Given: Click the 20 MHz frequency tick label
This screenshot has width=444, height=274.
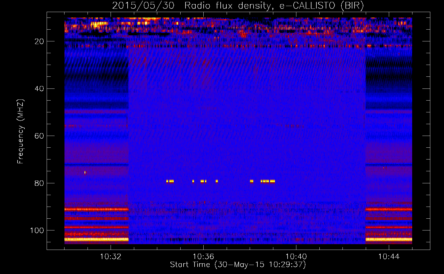Looking at the screenshot, I should [x=39, y=41].
